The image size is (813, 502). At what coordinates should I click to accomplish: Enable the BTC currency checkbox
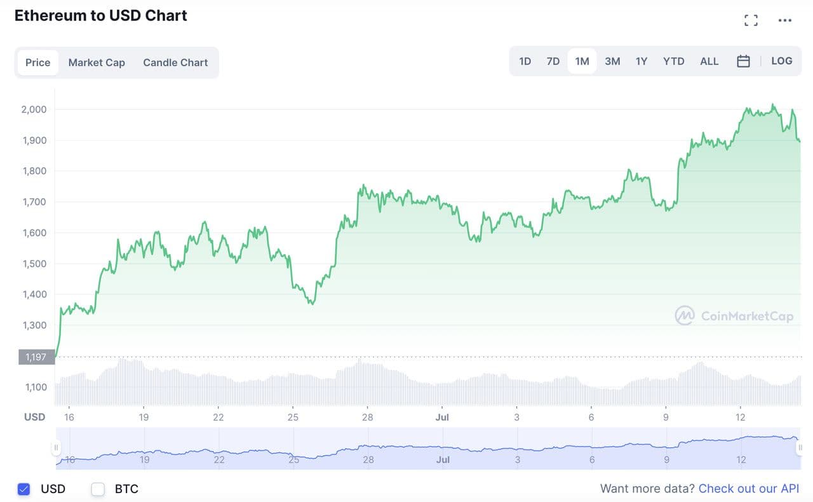click(x=98, y=489)
